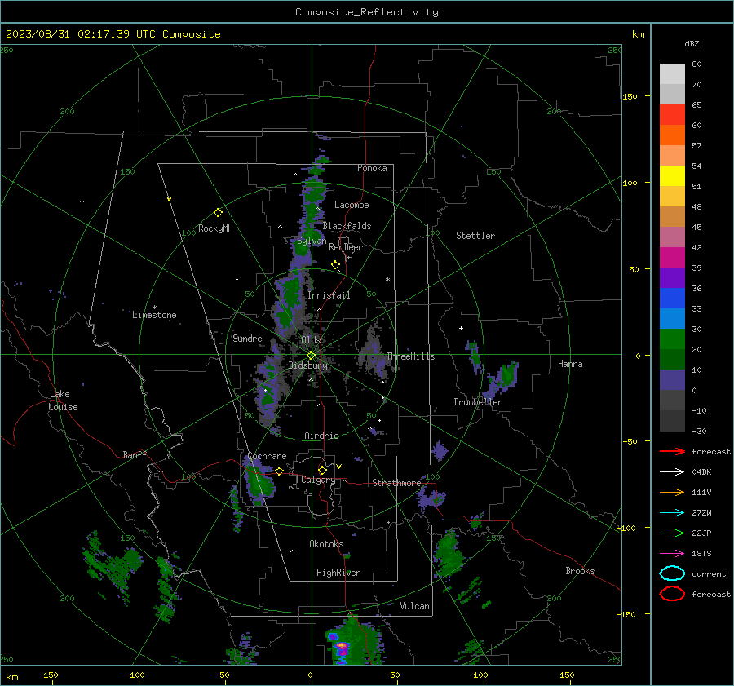Click the 'dBZ' legend heading

[692, 43]
